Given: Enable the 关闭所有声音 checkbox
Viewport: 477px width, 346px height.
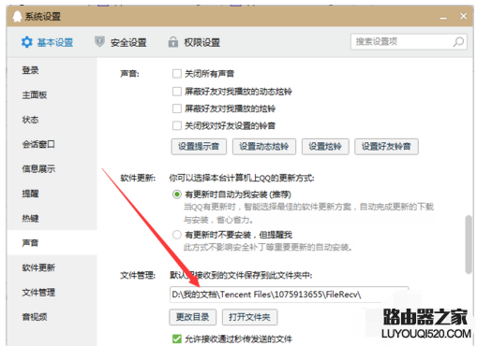Looking at the screenshot, I should point(177,74).
